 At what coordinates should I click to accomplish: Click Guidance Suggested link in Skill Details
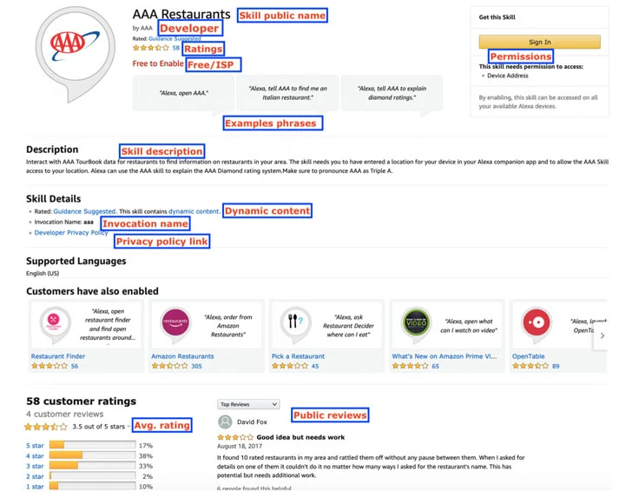tap(85, 211)
